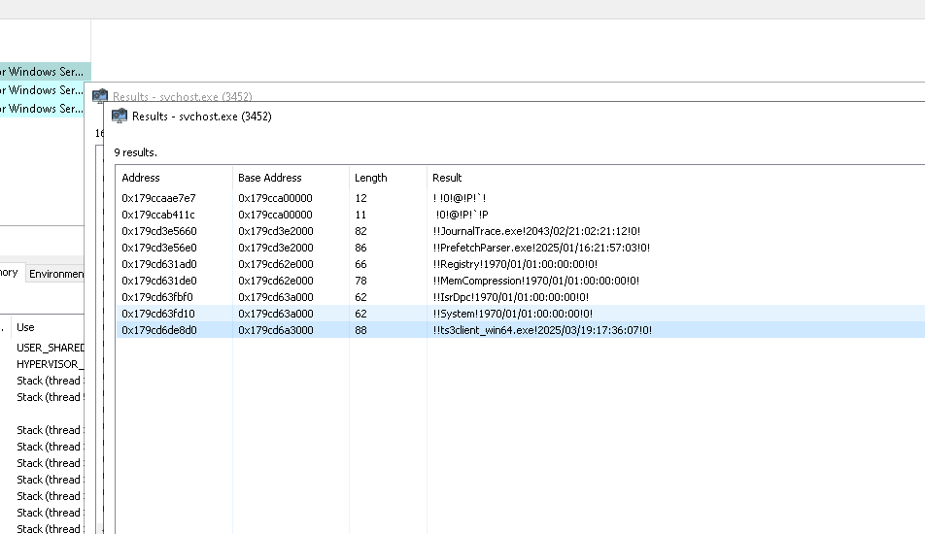Screen dimensions: 925x534
Task: Click the background Results window title icon
Action: [100, 95]
